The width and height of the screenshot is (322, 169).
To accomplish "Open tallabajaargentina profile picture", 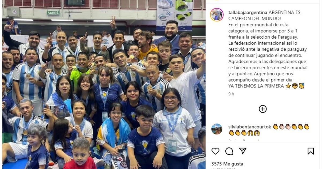I will [x=217, y=14].
